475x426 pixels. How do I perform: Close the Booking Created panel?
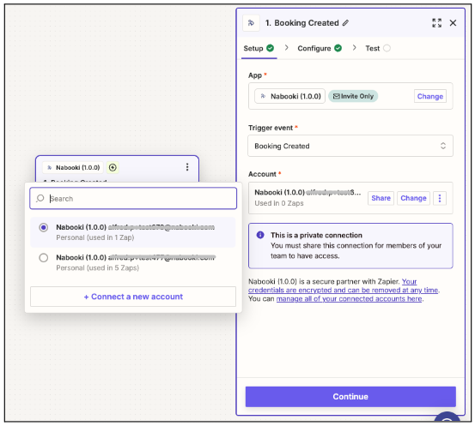[453, 23]
